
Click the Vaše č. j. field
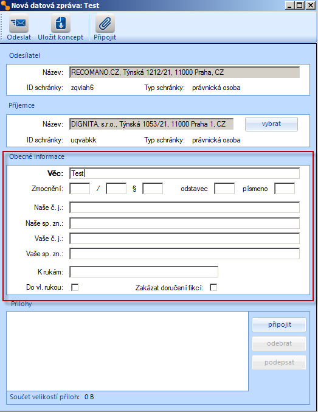tap(185, 239)
